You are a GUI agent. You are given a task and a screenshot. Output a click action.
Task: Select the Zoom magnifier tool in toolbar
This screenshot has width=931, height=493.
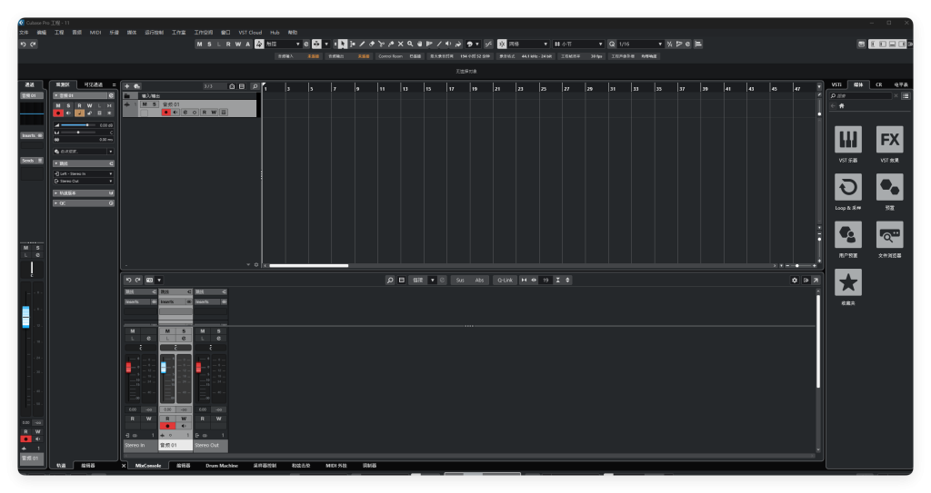tap(410, 44)
